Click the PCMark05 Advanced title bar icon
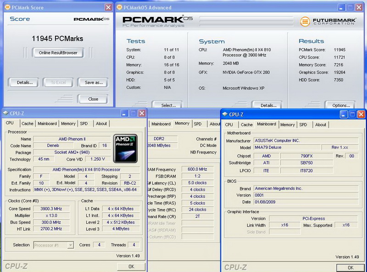The image size is (367, 272). [119, 7]
